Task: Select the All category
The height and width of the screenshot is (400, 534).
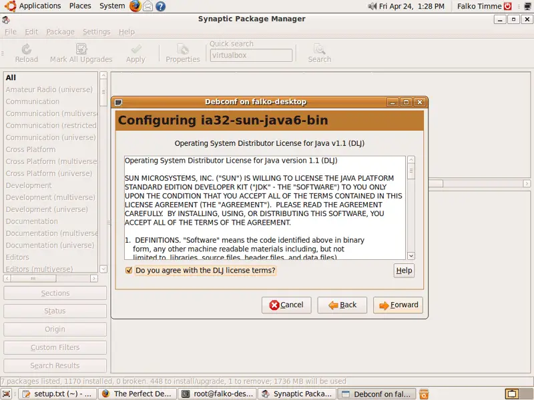Action: 51,77
